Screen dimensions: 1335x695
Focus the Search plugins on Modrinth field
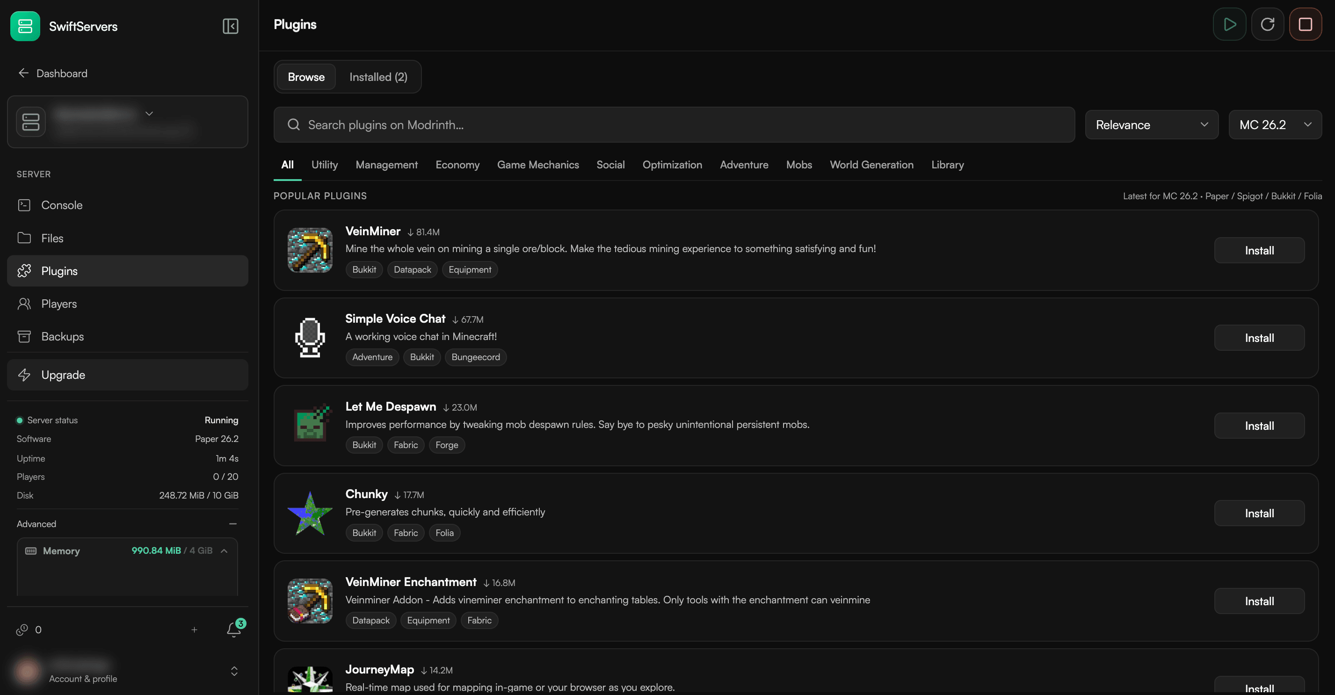tap(674, 124)
